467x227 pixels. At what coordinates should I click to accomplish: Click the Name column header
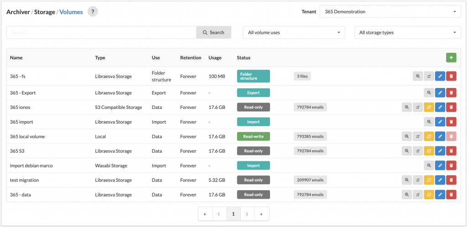point(16,58)
